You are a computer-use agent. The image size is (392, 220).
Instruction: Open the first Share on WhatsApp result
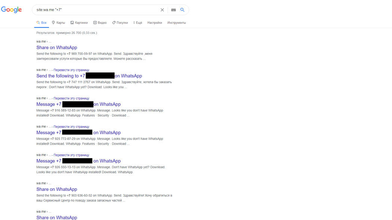57,47
